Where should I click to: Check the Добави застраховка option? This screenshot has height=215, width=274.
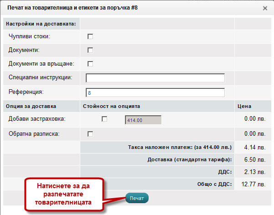pos(104,119)
